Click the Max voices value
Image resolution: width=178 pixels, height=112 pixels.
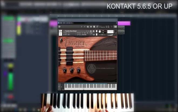(x=87, y=33)
